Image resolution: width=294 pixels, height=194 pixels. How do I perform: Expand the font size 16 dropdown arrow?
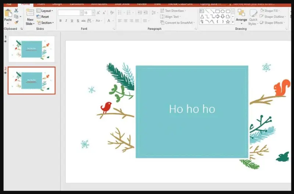pos(93,13)
